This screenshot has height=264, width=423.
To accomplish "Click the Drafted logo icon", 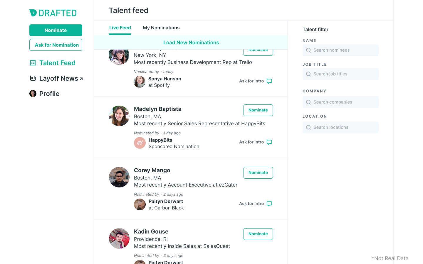I will point(33,13).
